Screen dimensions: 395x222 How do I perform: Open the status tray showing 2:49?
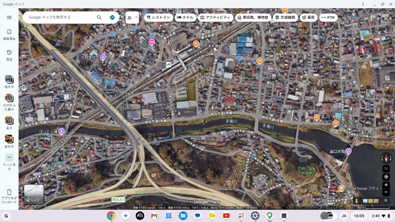point(381,216)
